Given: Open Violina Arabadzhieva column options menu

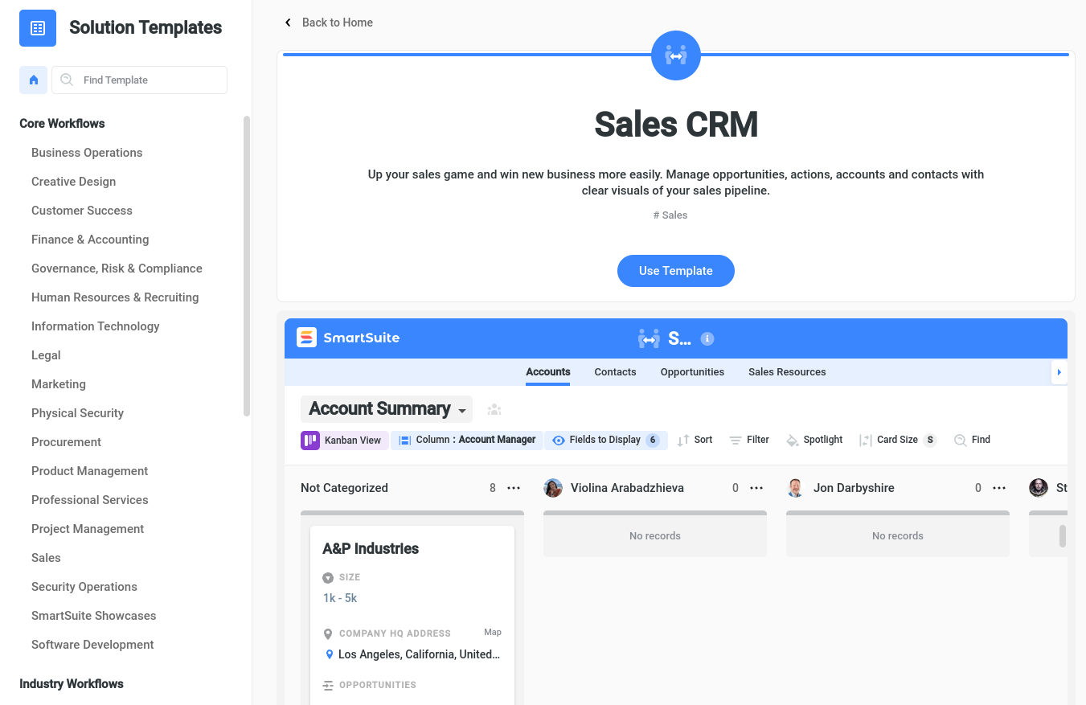Looking at the screenshot, I should point(756,488).
